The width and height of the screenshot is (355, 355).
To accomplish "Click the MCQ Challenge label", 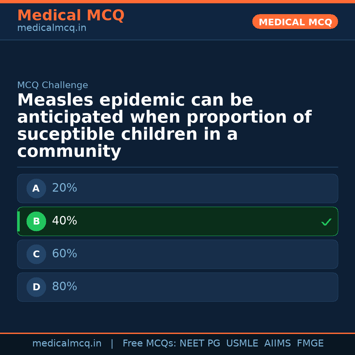I will 53,85.
